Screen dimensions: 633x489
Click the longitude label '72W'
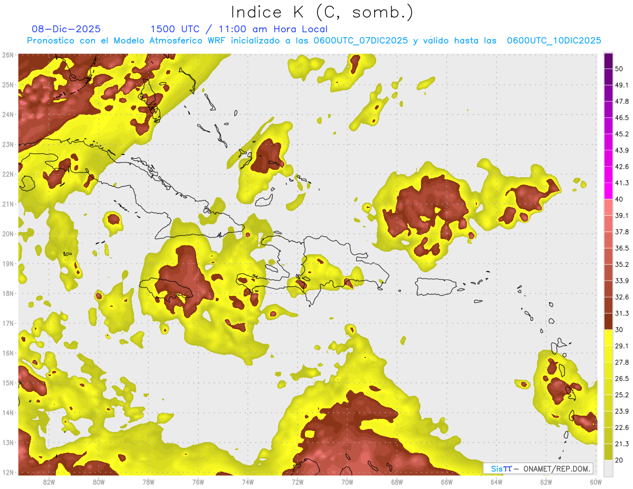[x=298, y=482]
